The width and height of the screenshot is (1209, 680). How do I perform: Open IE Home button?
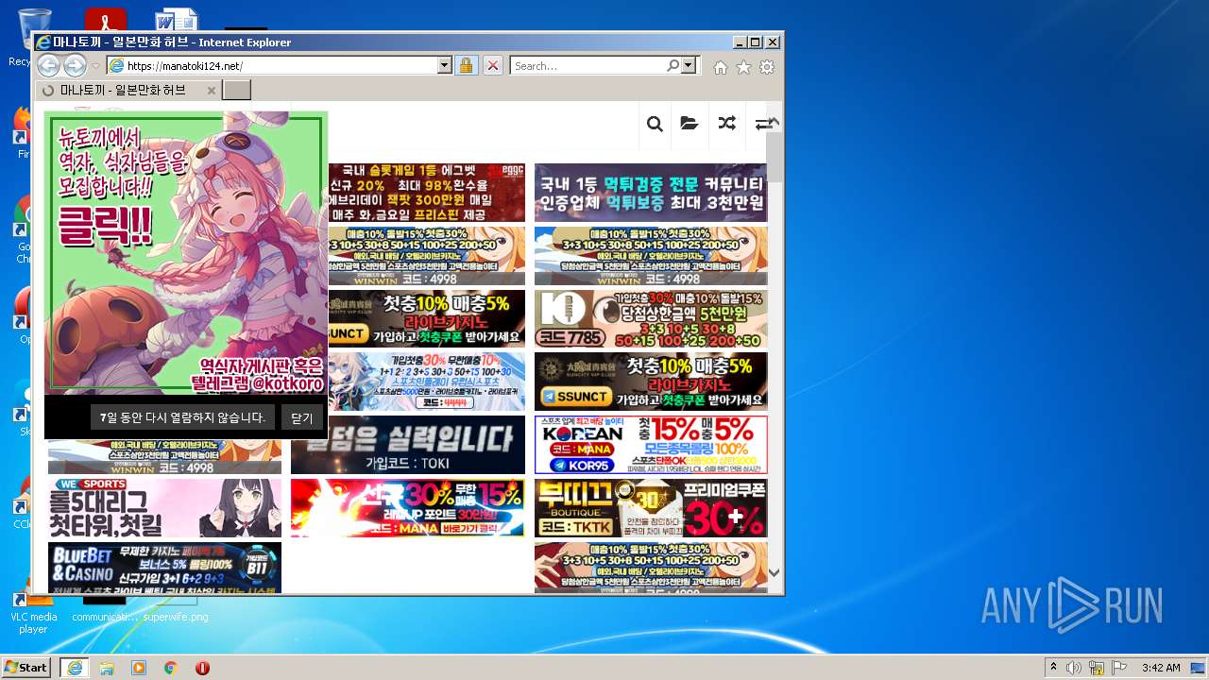click(x=721, y=67)
